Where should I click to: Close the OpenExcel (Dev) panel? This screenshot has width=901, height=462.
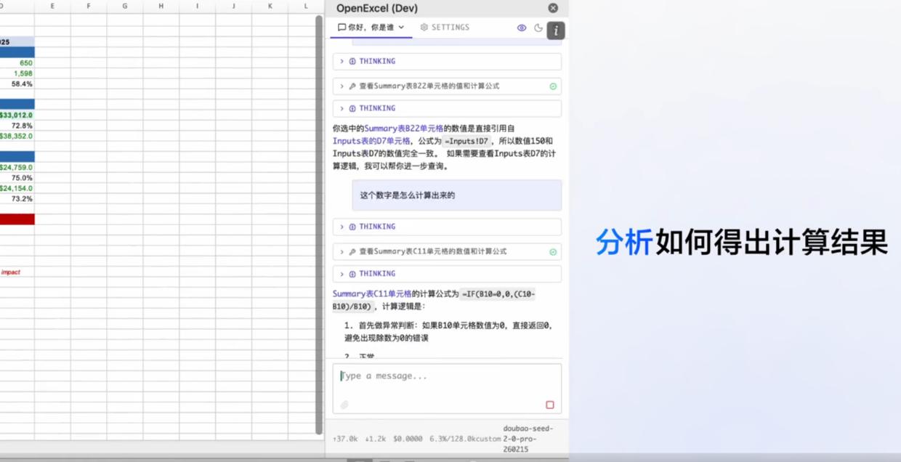[x=553, y=8]
